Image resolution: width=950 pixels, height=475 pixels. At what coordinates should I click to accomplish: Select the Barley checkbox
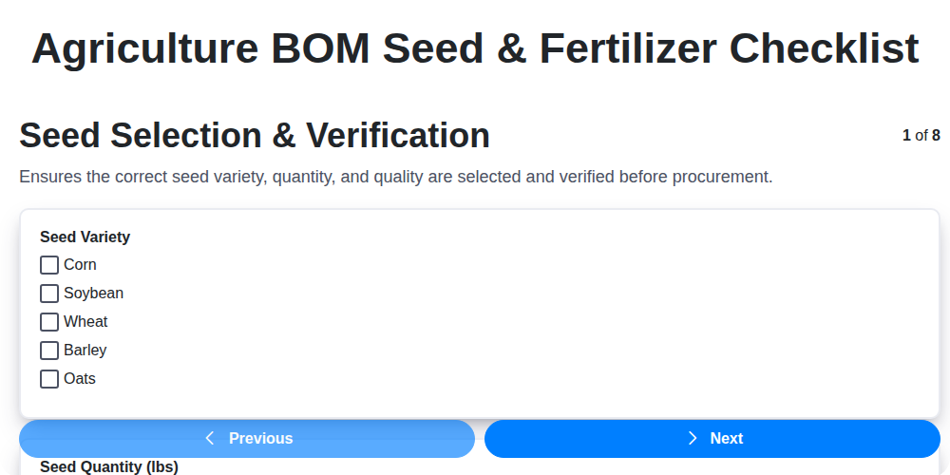[x=49, y=351]
